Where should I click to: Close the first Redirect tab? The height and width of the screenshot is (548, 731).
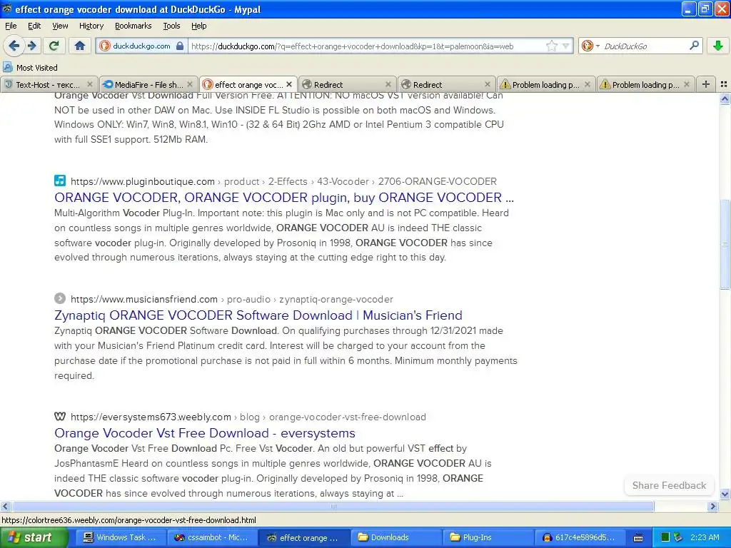pyautogui.click(x=388, y=84)
